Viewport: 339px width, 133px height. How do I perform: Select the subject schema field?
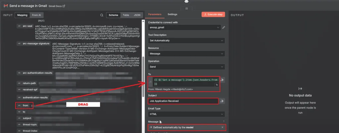coord(25,118)
